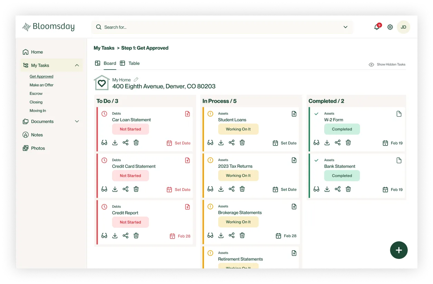Viewport: 433px width, 284px height.
Task: Open the JD profile avatar
Action: pyautogui.click(x=403, y=27)
